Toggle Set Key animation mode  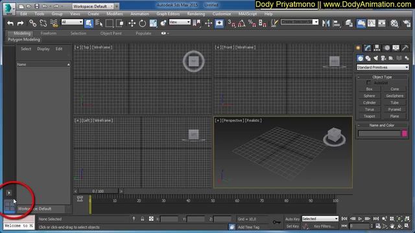tap(292, 226)
